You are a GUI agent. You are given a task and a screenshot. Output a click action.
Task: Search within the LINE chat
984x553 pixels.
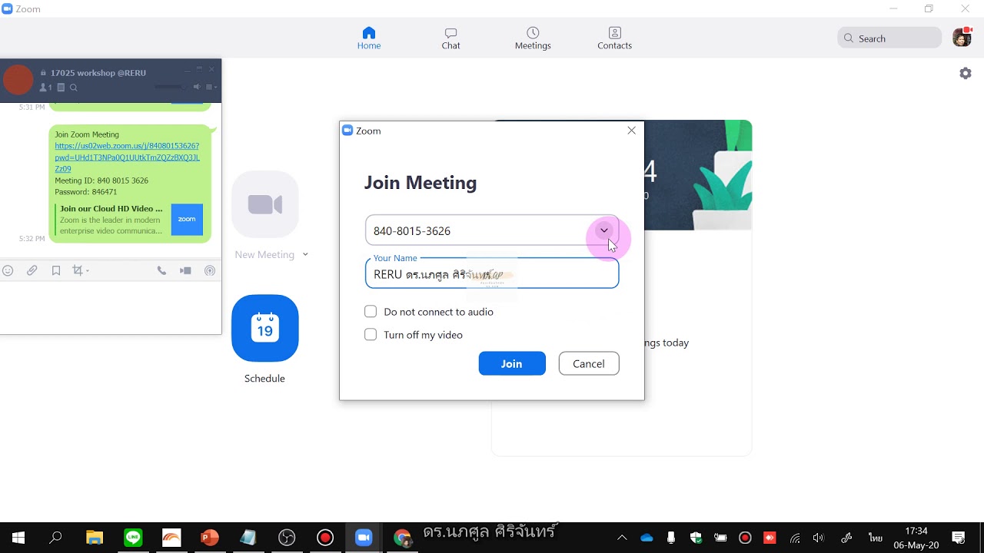point(74,88)
